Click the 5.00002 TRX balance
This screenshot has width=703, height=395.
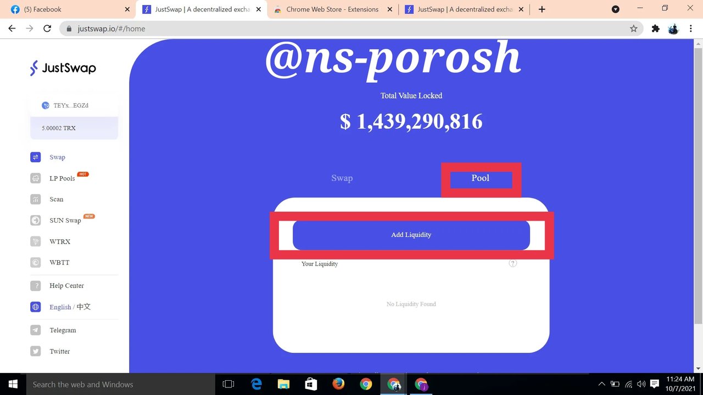point(59,128)
